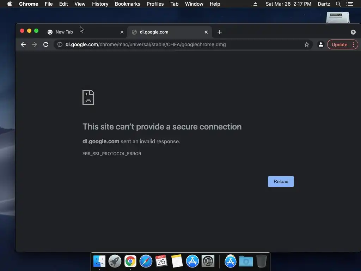Open the Chrome application menu
361x271 pixels.
point(29,4)
